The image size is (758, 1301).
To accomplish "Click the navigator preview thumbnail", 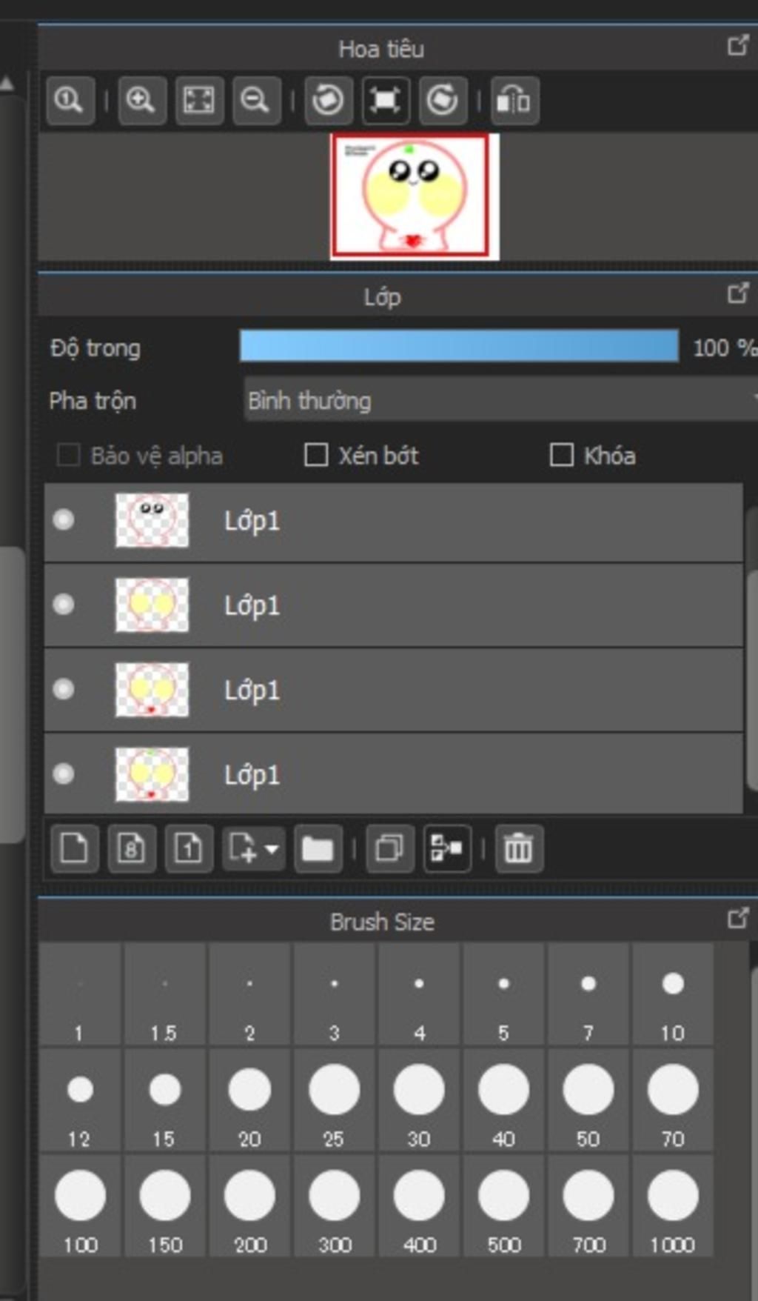I will point(410,196).
